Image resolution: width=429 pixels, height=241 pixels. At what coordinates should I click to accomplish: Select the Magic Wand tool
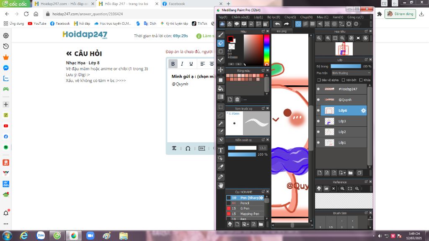click(221, 123)
